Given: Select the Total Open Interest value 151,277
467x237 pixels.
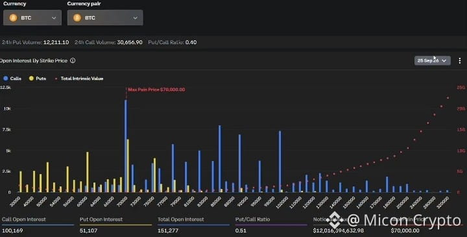Looking at the screenshot, I should [x=168, y=231].
